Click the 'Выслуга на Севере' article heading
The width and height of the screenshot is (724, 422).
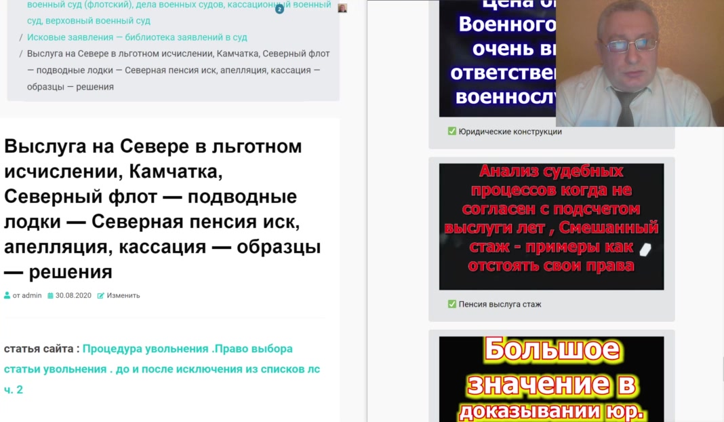point(163,209)
